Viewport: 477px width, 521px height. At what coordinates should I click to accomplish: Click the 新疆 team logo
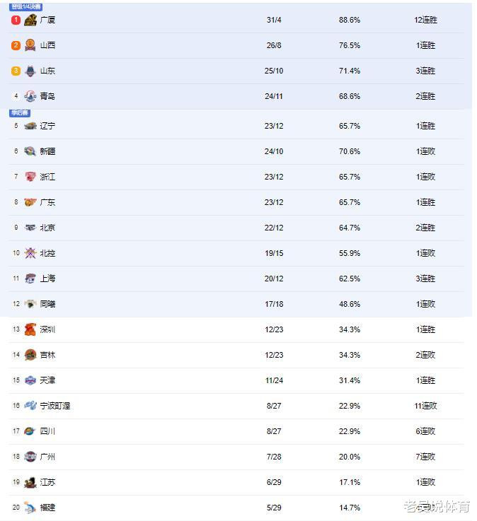tap(30, 152)
